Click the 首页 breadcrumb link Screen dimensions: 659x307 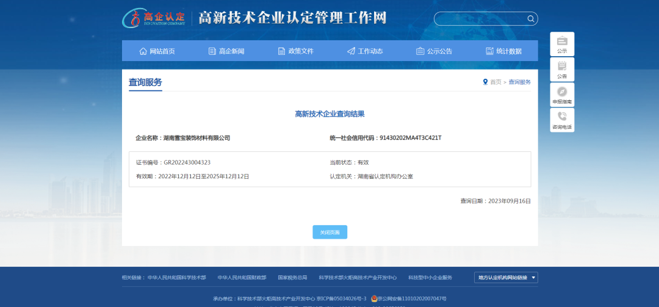click(x=495, y=82)
